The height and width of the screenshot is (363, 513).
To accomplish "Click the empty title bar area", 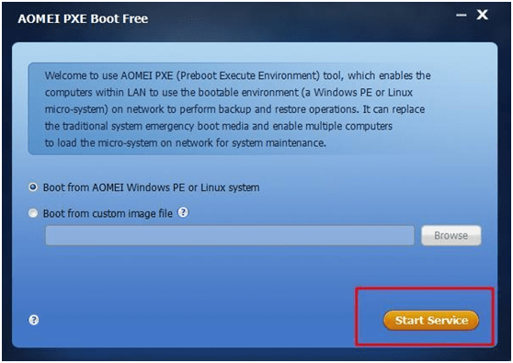I will click(x=294, y=18).
